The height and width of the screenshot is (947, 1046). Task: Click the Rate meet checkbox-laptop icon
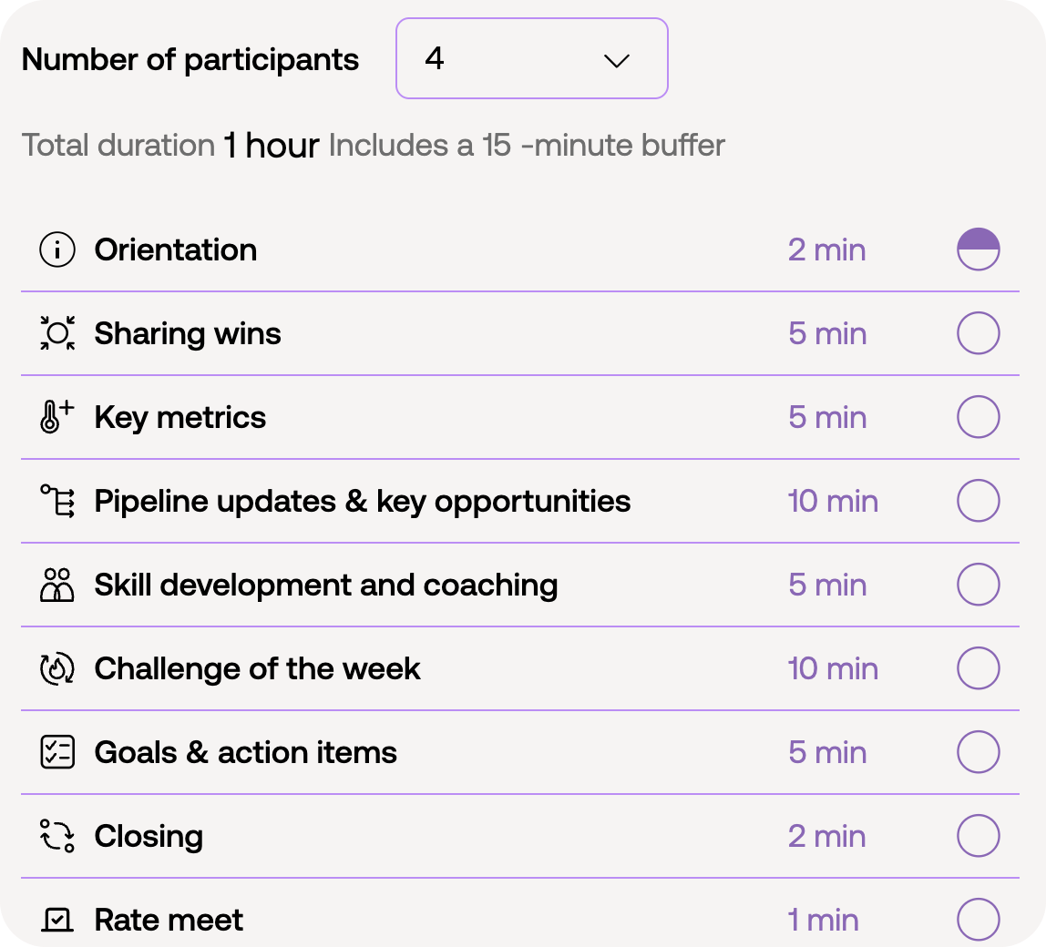57,920
